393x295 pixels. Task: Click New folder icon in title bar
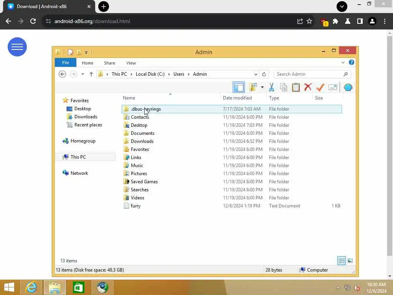click(79, 52)
